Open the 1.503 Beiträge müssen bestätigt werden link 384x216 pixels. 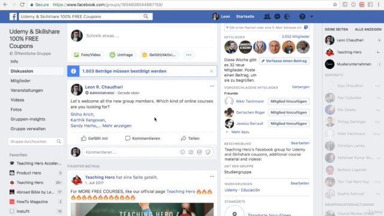point(124,71)
